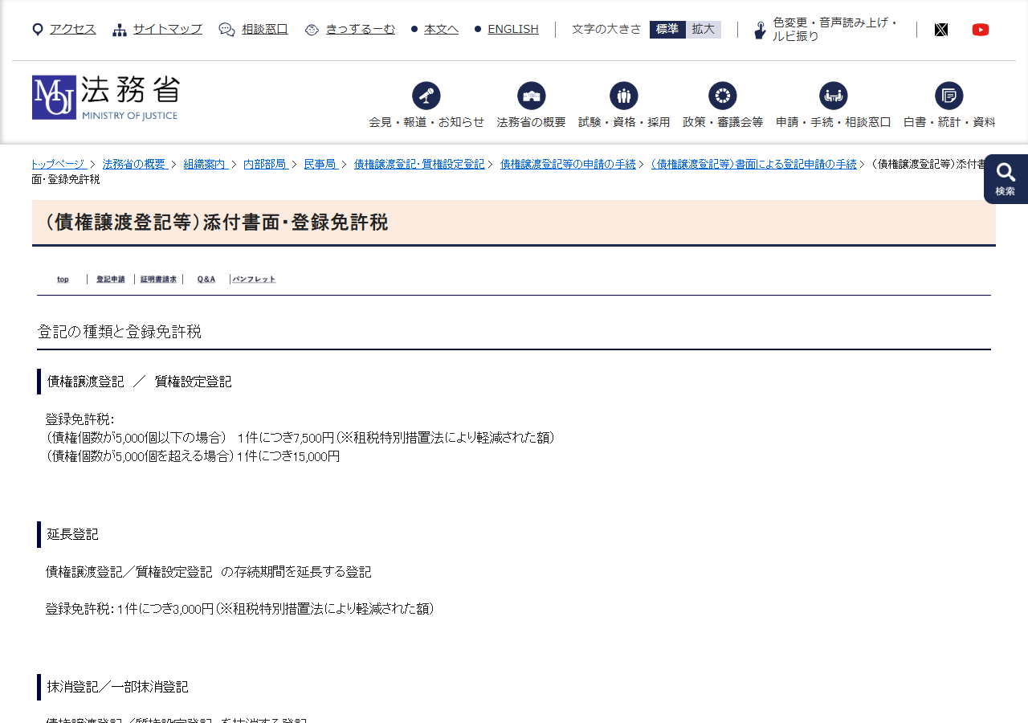The image size is (1028, 723).
Task: Click the 法務省の概要 building icon
Action: [532, 96]
